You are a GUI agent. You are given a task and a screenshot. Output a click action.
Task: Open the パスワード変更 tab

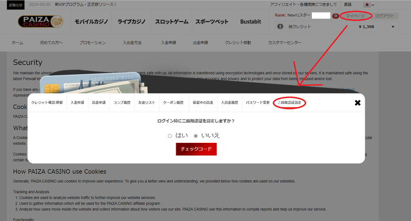tap(258, 103)
